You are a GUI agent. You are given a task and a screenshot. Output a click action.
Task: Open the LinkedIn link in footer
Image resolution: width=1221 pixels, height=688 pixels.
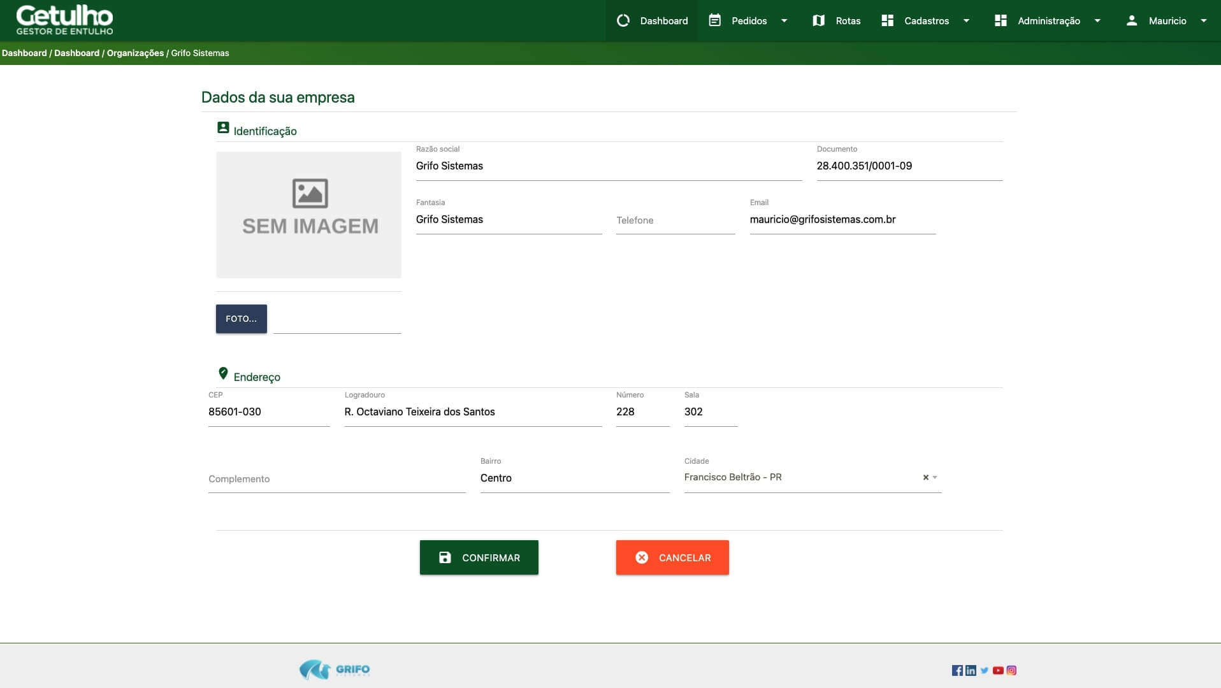click(971, 670)
